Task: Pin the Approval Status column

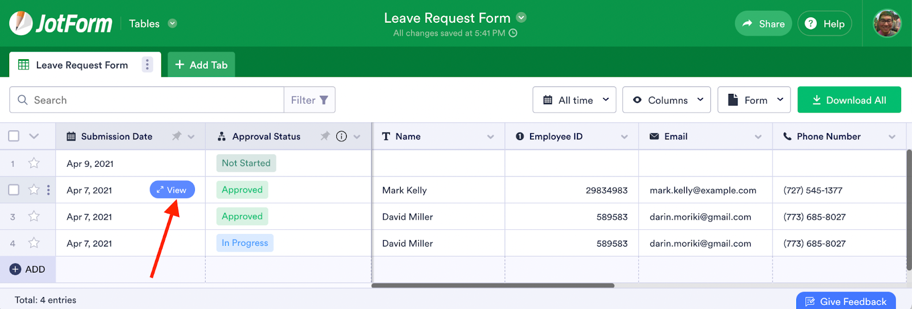Action: 325,136
